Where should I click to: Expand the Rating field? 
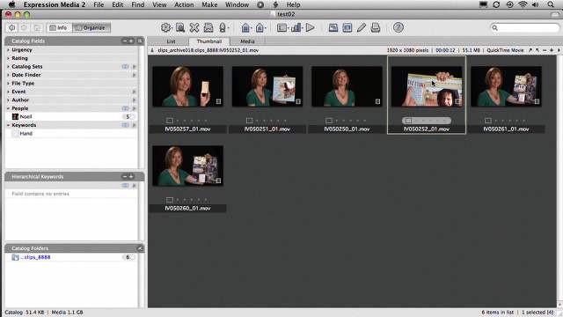coord(8,58)
